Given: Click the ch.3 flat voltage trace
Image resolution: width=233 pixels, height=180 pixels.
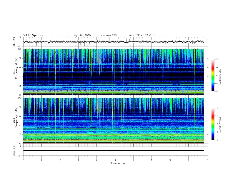Looking at the screenshot, I should pos(113,151).
